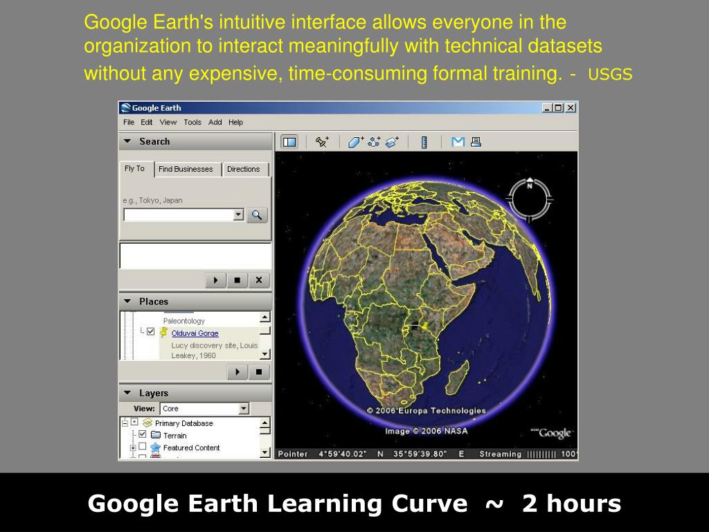Click the Add Polygon toolbar icon
The image size is (709, 532).
(x=356, y=142)
